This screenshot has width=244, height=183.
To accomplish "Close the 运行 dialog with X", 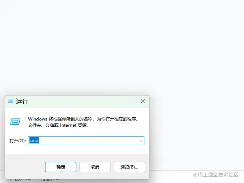I will [143, 101].
